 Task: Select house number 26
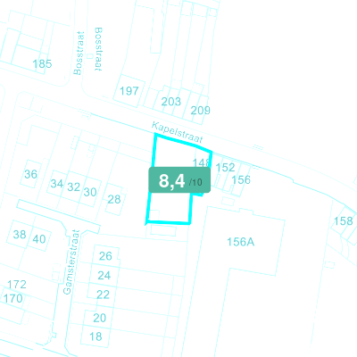(105, 256)
